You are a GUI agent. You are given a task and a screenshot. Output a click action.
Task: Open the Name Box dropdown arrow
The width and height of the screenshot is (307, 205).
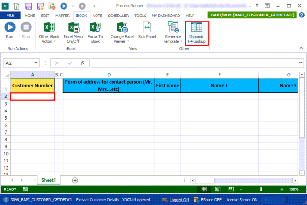tap(36, 63)
